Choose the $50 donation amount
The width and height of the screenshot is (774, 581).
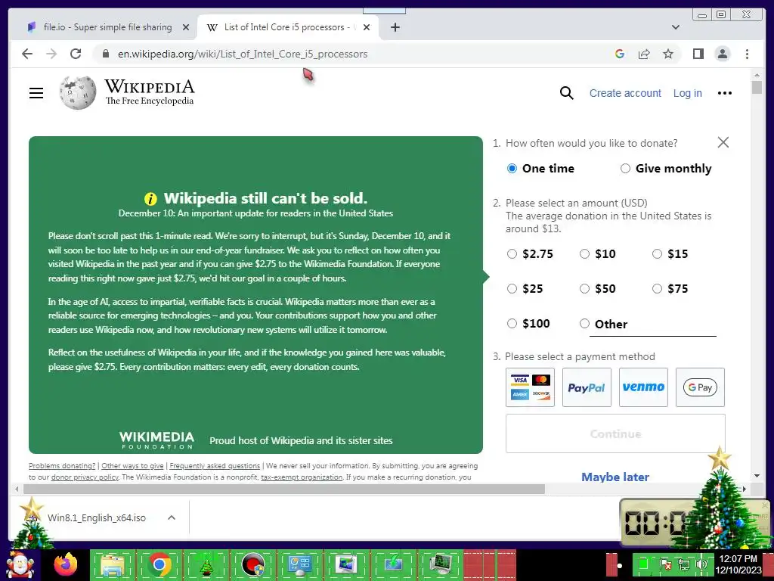(x=584, y=288)
